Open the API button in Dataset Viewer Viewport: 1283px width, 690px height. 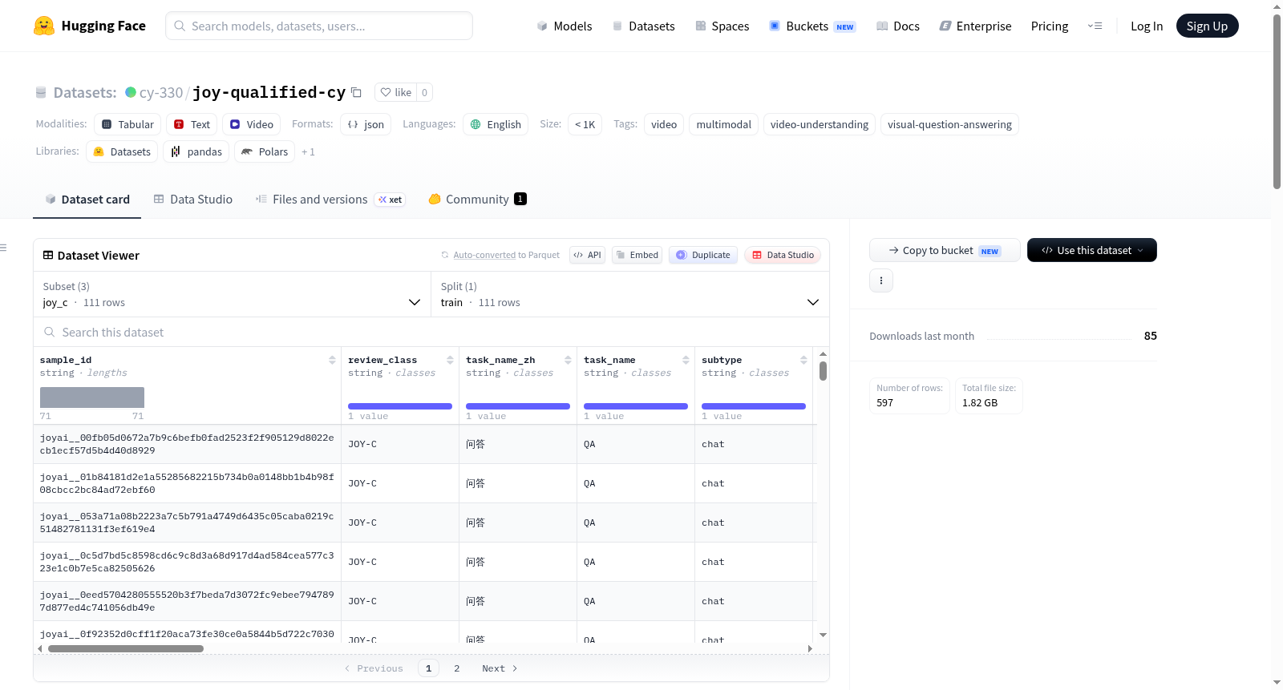tap(587, 255)
